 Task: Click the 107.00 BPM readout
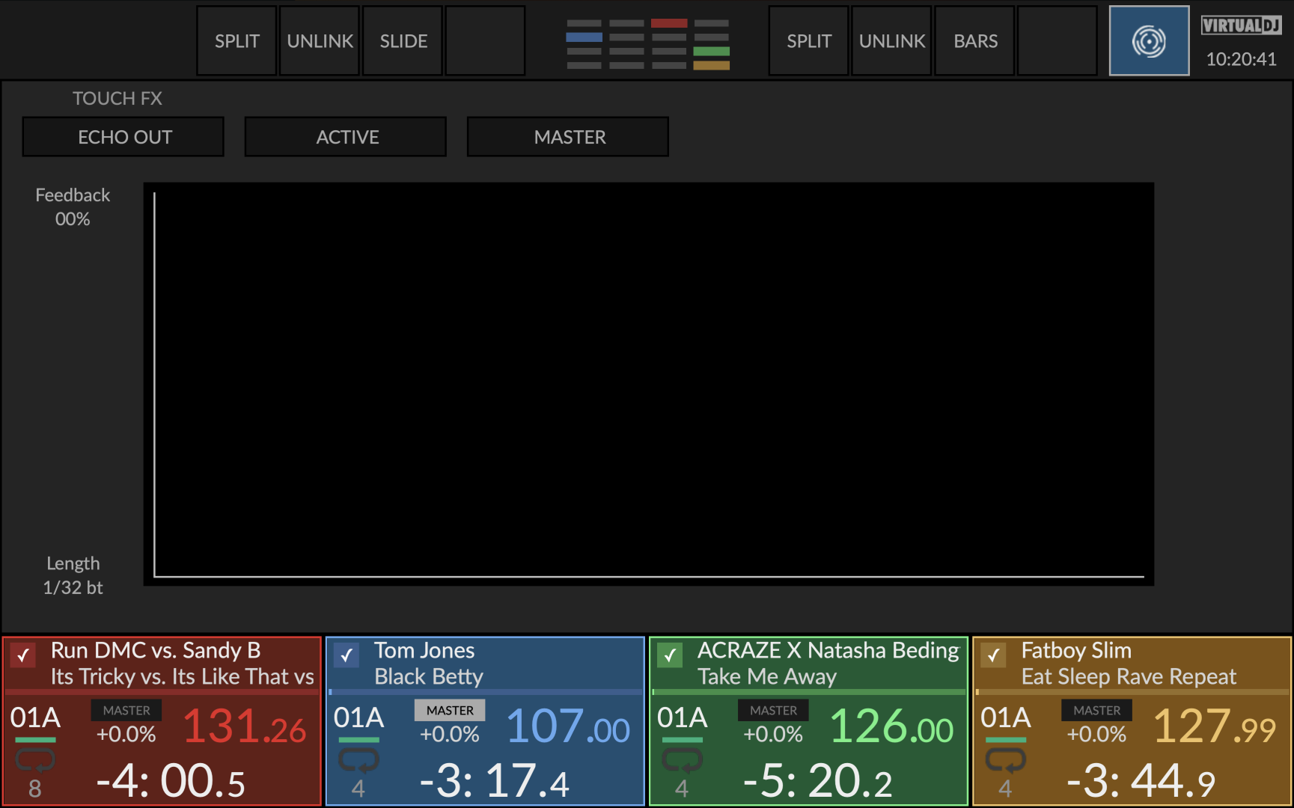(x=568, y=726)
